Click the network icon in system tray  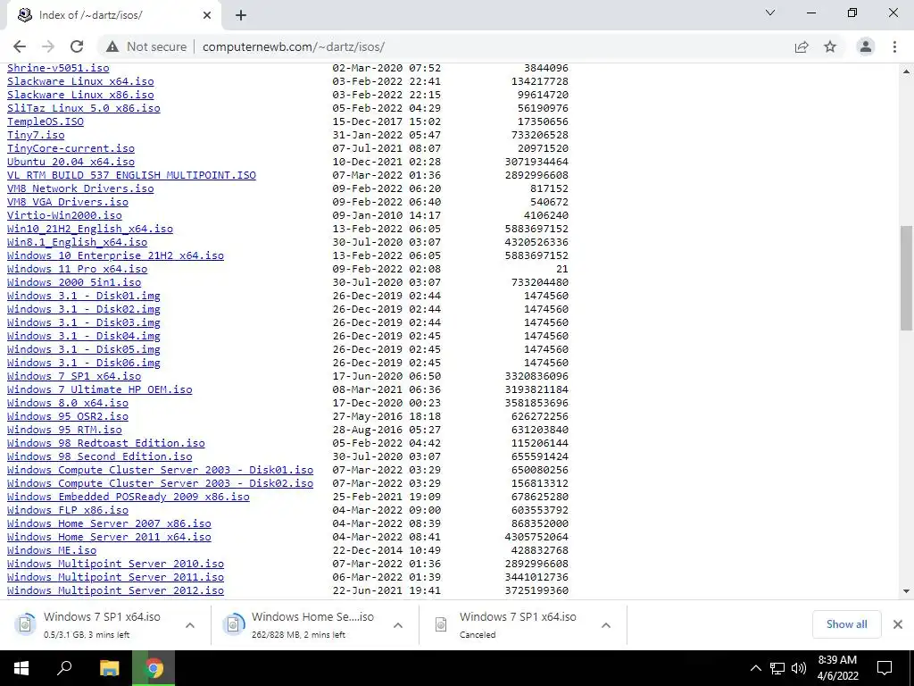(777, 668)
